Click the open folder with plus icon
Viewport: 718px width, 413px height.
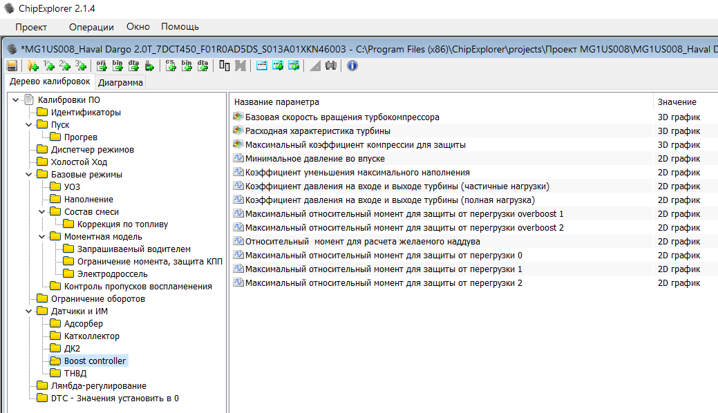coord(32,66)
